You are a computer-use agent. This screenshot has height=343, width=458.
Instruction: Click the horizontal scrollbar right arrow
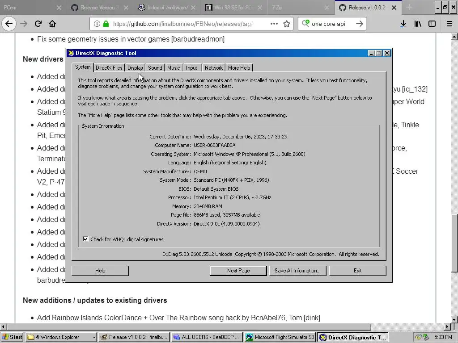[x=447, y=326]
